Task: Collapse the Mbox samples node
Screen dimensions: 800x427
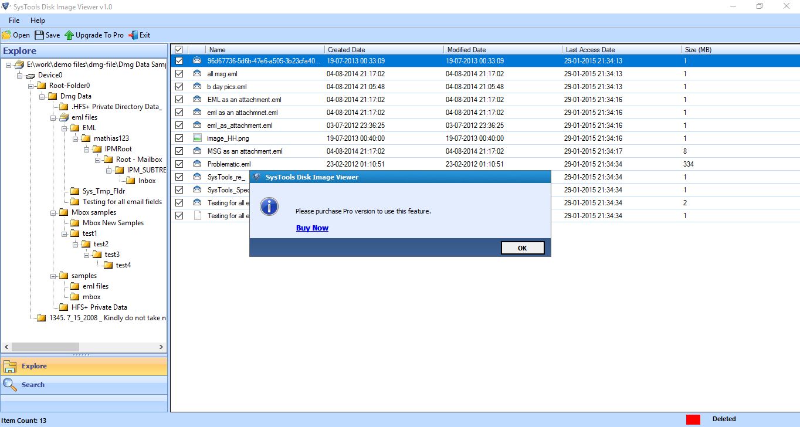Action: click(x=53, y=212)
